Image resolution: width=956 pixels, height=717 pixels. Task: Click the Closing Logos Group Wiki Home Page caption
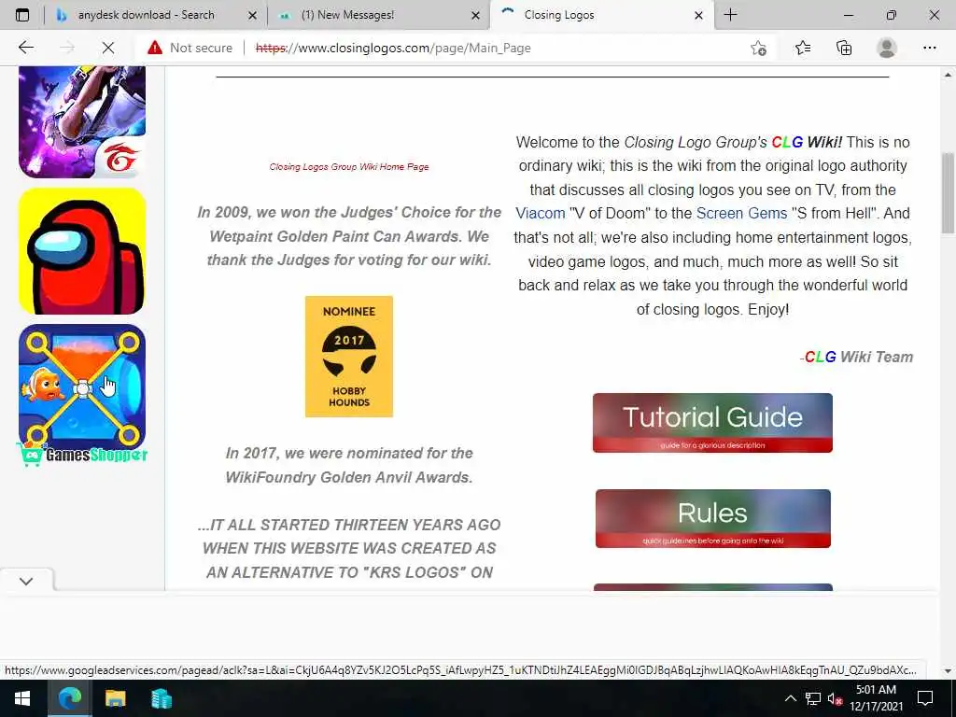(349, 166)
